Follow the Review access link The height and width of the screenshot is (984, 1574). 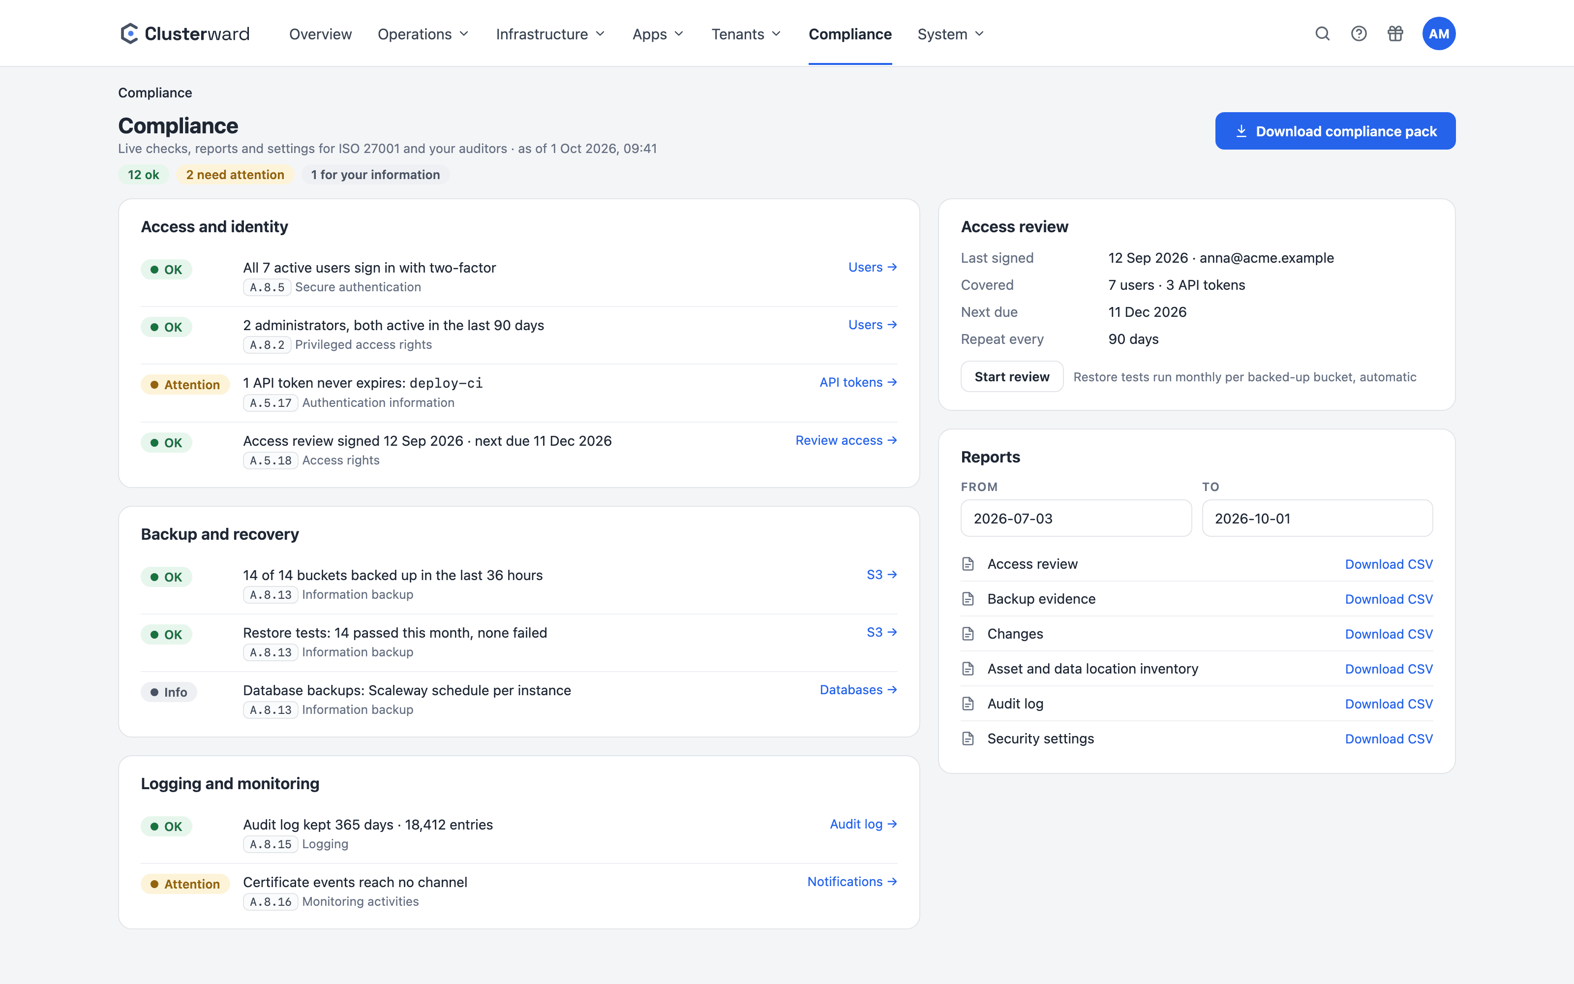(x=846, y=441)
